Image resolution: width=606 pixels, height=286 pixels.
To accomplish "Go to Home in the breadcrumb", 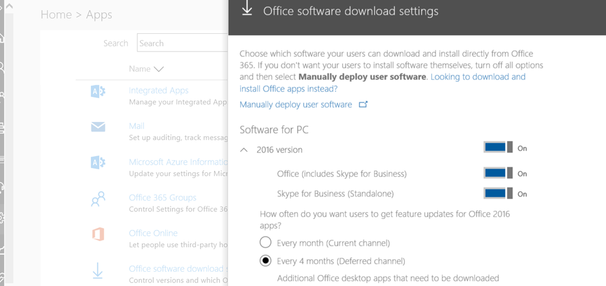I will (56, 15).
